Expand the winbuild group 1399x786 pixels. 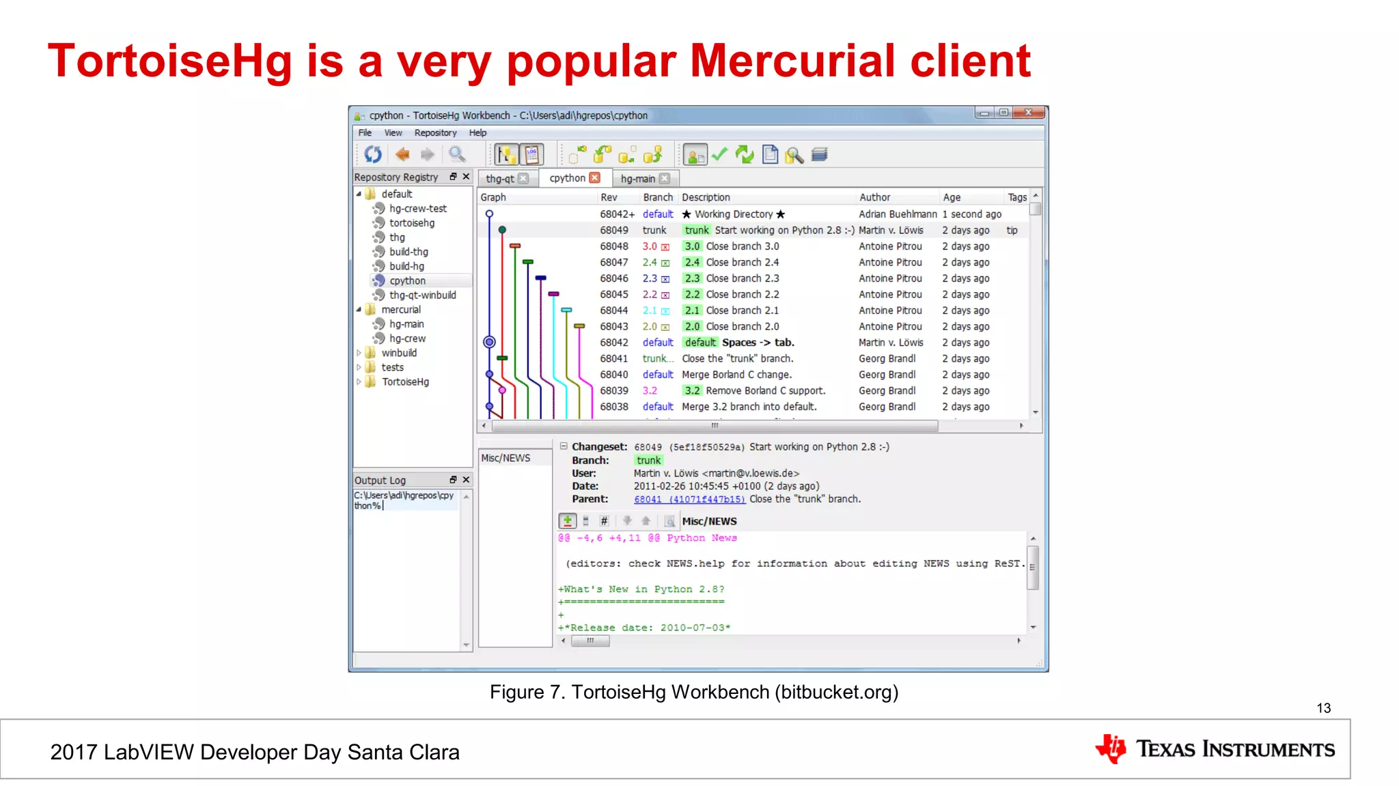click(359, 353)
